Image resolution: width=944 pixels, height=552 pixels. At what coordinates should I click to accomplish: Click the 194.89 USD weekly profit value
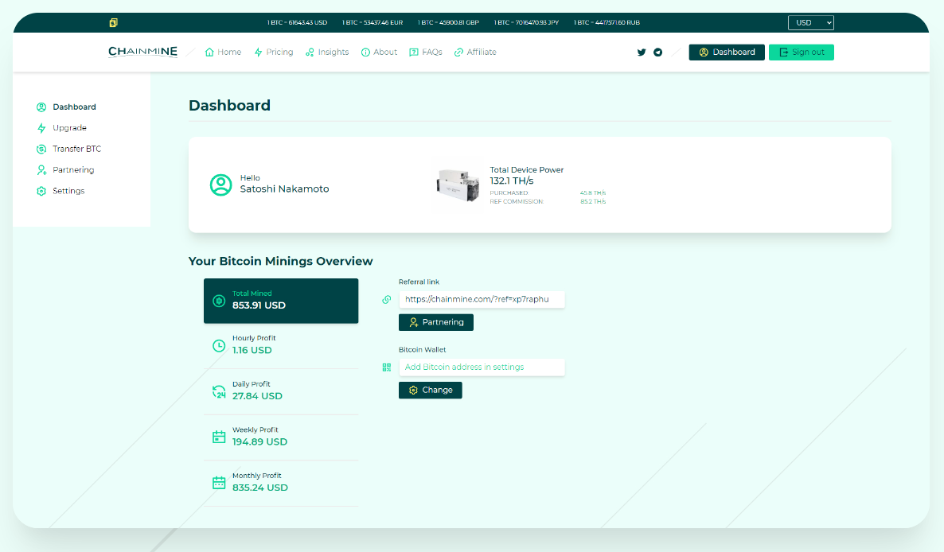pos(260,442)
